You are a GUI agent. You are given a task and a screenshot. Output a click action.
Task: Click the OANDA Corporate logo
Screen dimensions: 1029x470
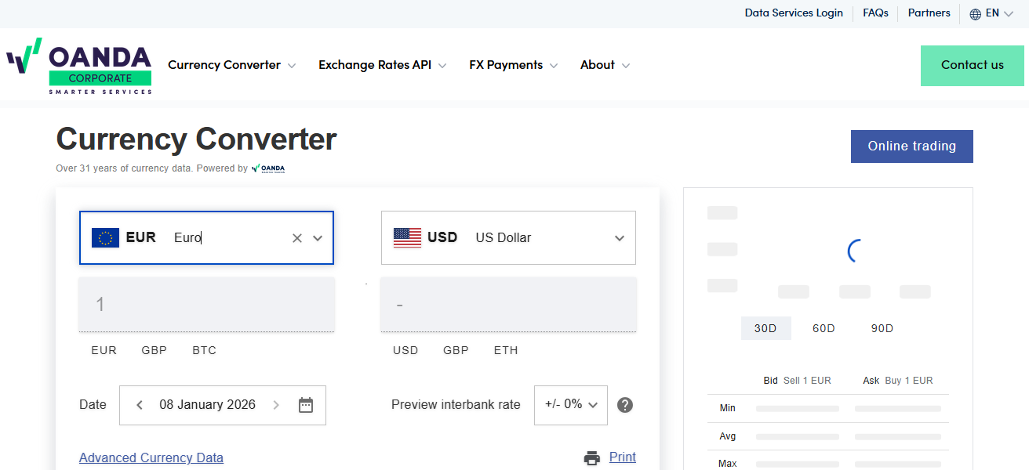79,66
